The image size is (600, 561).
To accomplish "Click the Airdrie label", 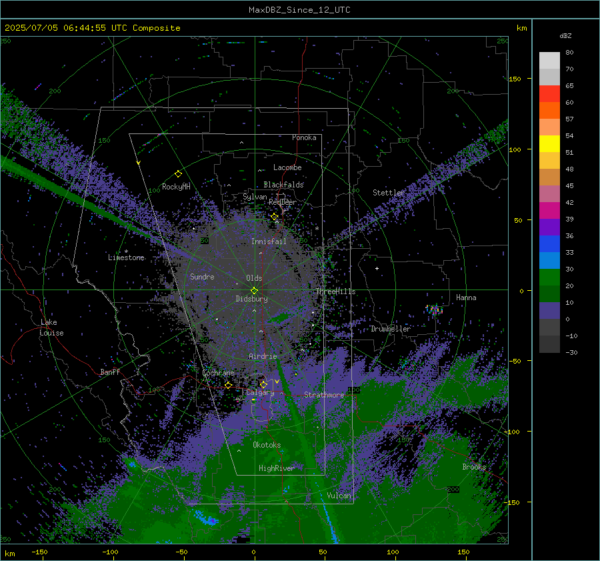I will coord(263,356).
